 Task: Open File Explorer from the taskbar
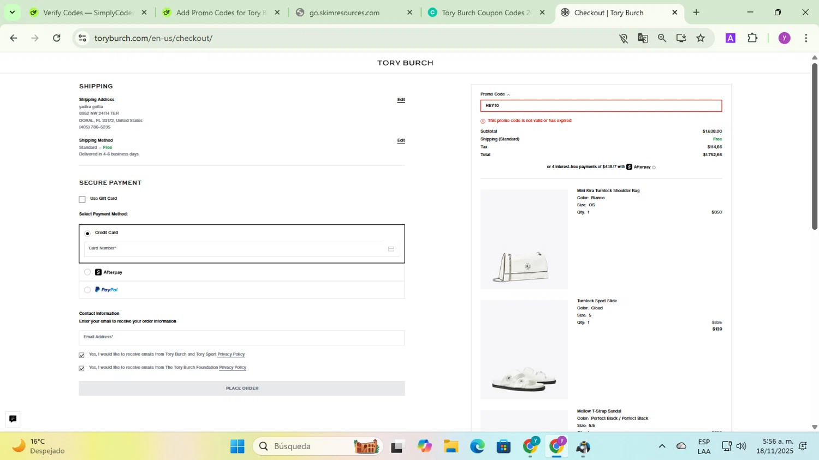(x=450, y=446)
